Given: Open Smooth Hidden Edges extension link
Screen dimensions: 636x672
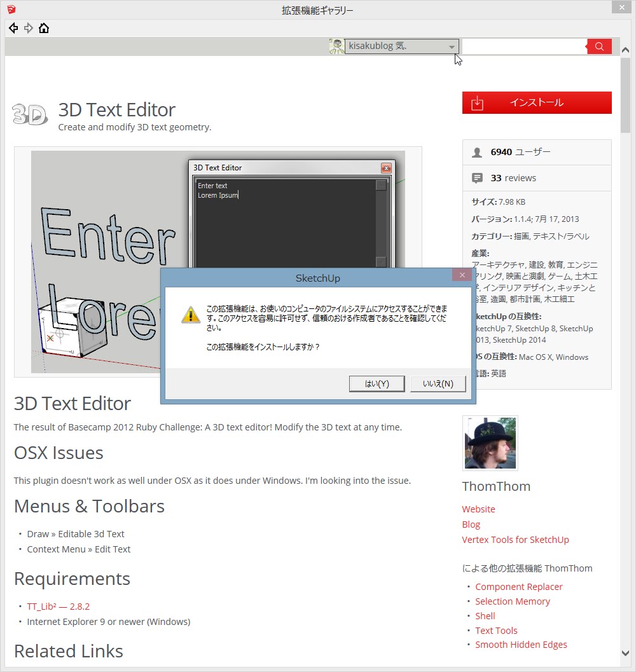Looking at the screenshot, I should pos(521,645).
